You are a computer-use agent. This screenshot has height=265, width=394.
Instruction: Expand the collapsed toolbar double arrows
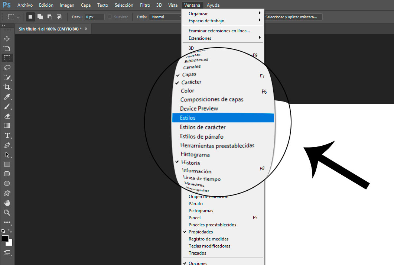coord(3,25)
